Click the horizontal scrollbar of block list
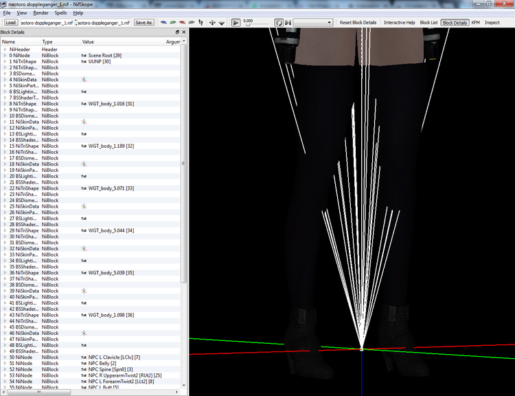The image size is (515, 396). (x=39, y=392)
